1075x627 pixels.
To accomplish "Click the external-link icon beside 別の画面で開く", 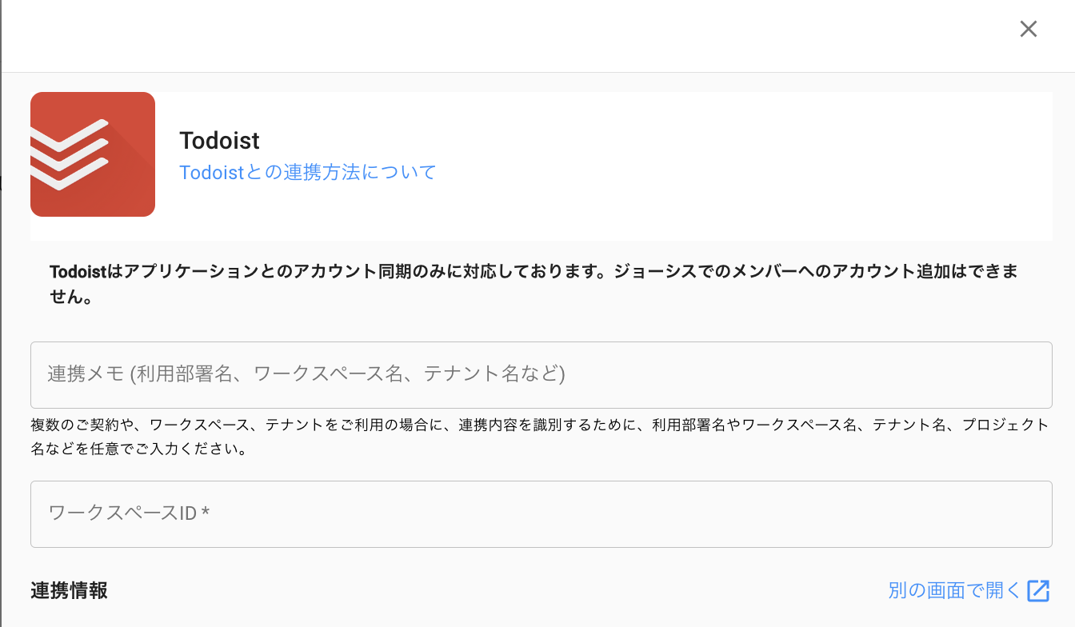I will (x=1038, y=591).
